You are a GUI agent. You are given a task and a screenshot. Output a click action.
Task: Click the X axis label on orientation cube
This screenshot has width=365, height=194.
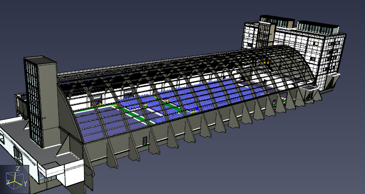point(9,181)
